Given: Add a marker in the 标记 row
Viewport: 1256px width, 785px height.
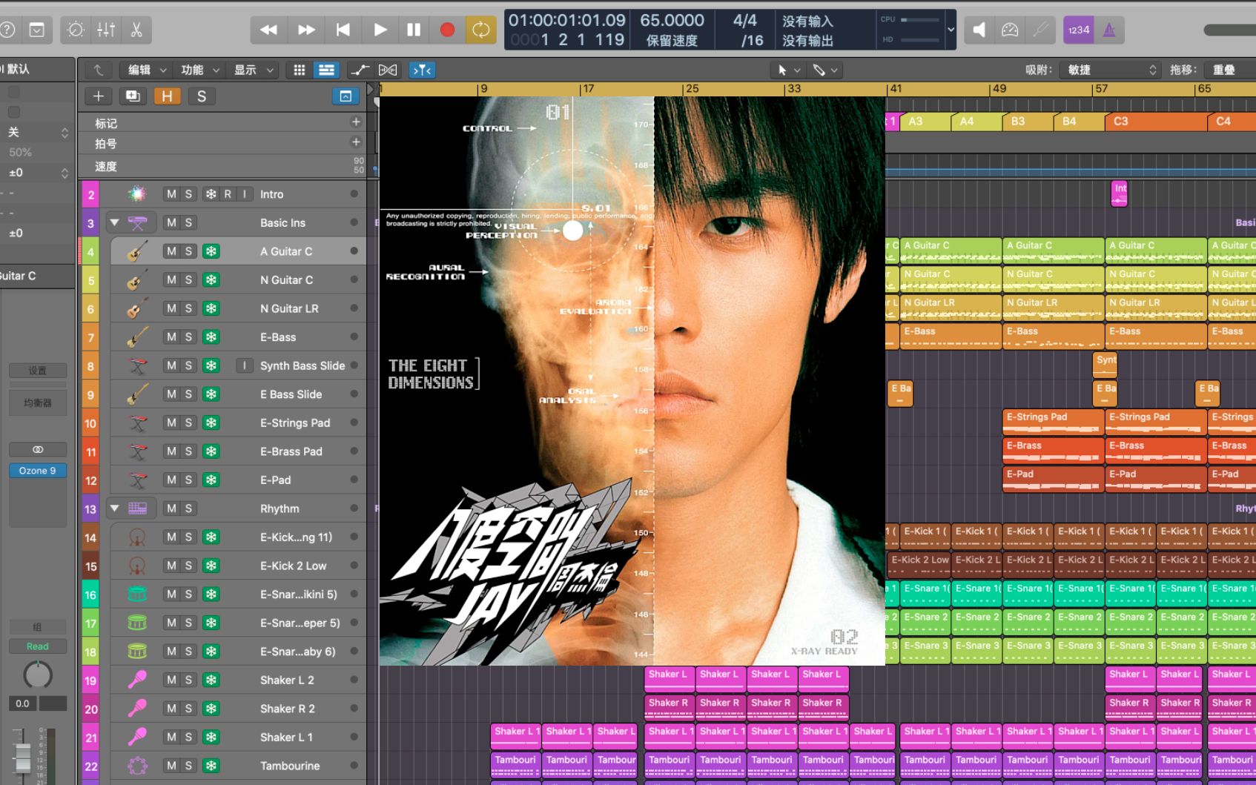Looking at the screenshot, I should 356,122.
